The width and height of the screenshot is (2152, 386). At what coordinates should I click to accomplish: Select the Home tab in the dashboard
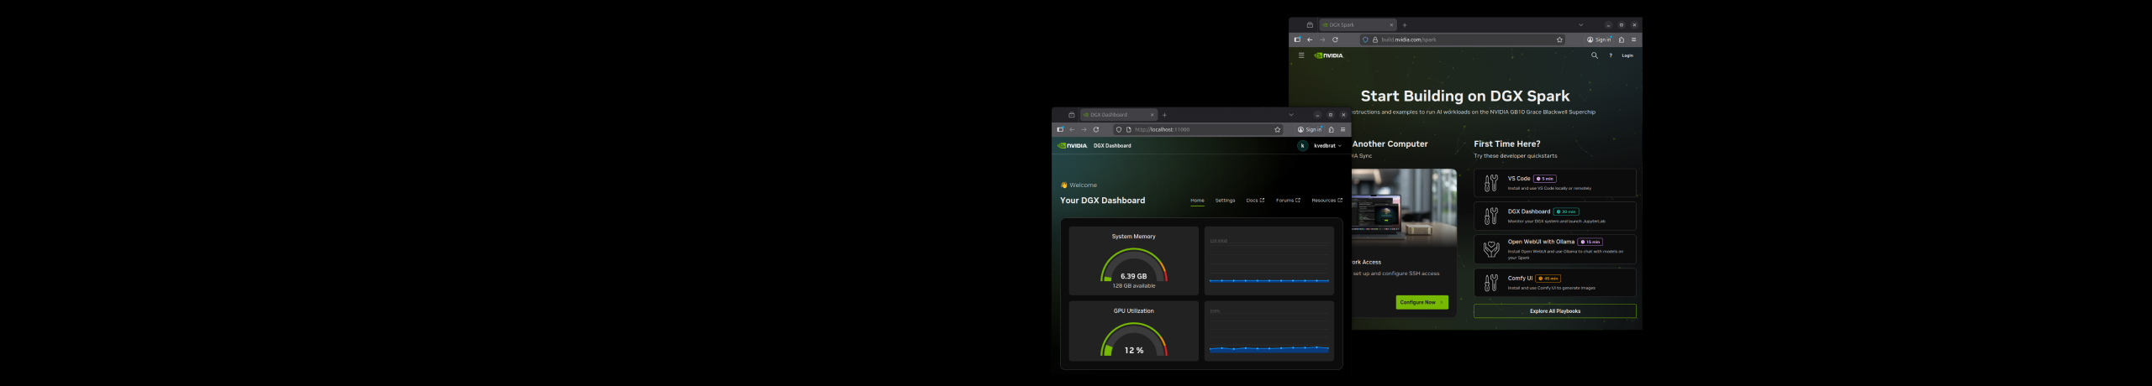coord(1198,201)
